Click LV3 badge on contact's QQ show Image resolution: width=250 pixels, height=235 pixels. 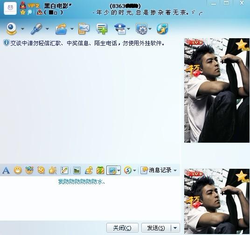[194, 42]
